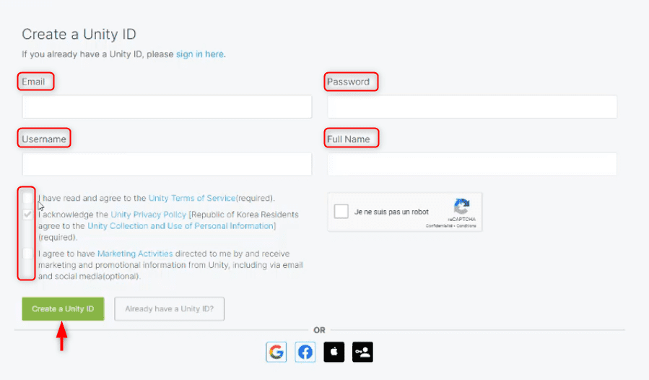This screenshot has width=649, height=380.
Task: Uncheck the Unity Privacy Policy acknowledgement box
Action: pos(27,215)
